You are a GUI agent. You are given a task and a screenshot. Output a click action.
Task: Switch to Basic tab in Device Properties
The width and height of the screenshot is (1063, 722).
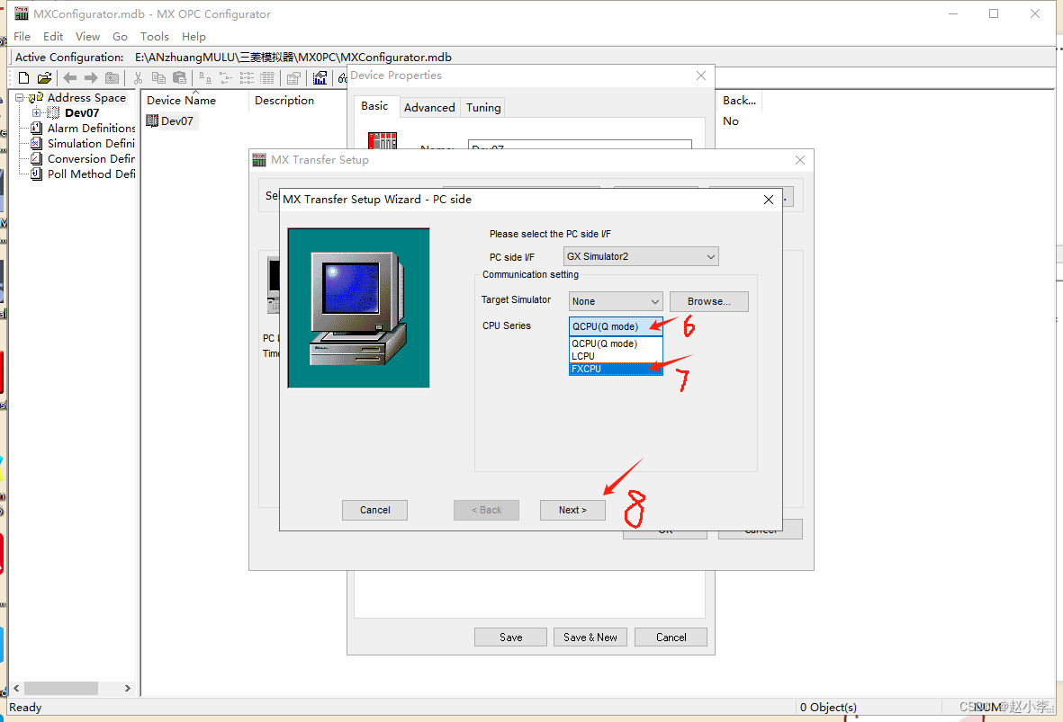tap(375, 106)
